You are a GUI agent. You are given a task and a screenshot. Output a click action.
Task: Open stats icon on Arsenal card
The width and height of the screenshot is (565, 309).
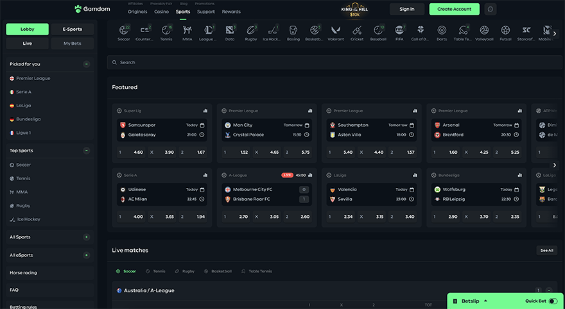click(x=519, y=111)
